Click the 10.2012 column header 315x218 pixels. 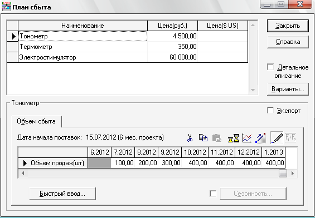point(195,152)
